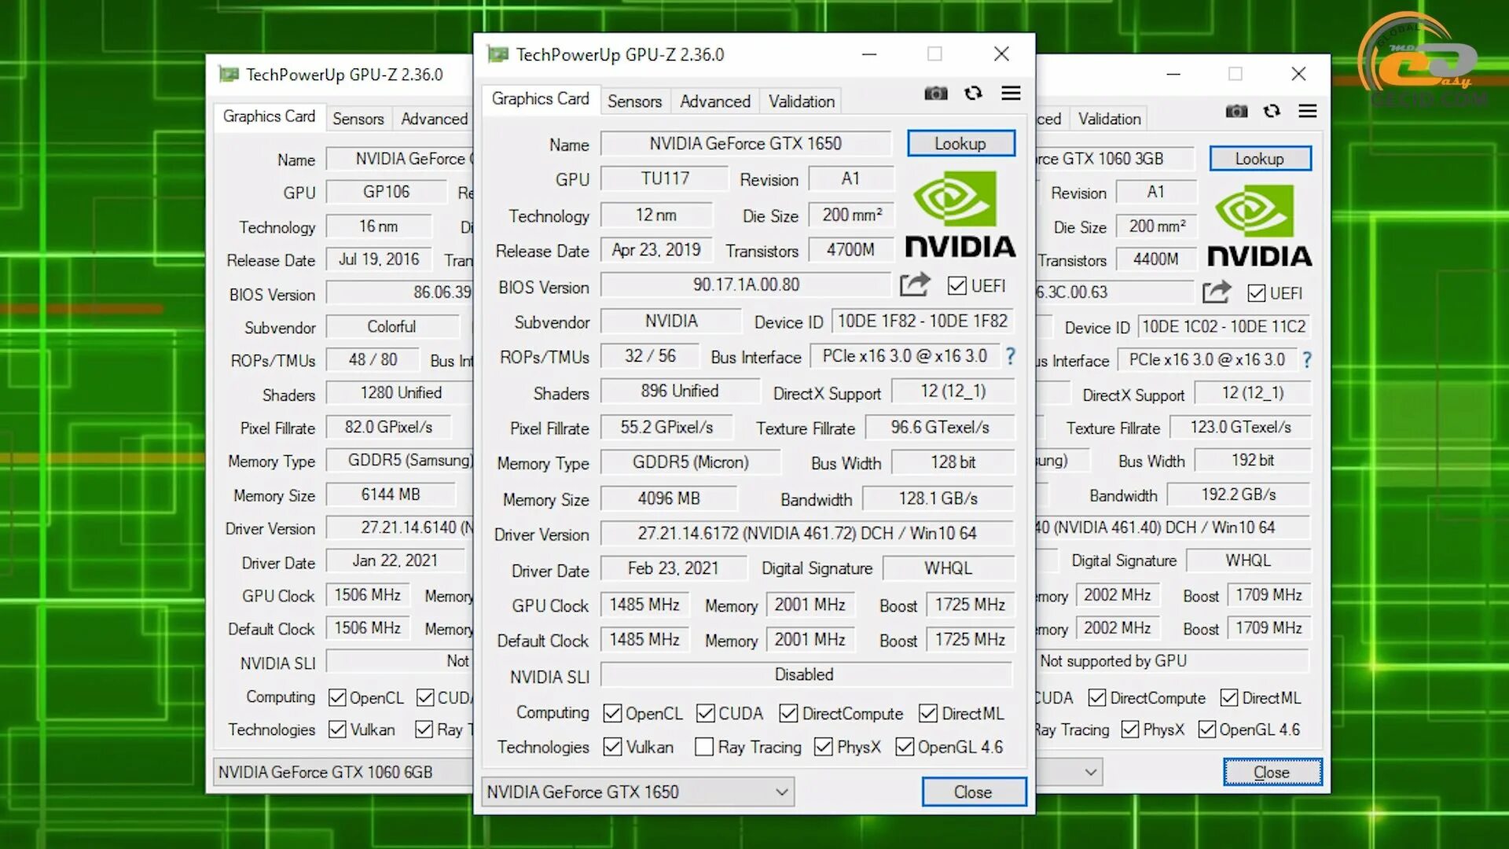
Task: Refresh GPU info in GTX 1650 window
Action: [x=973, y=94]
